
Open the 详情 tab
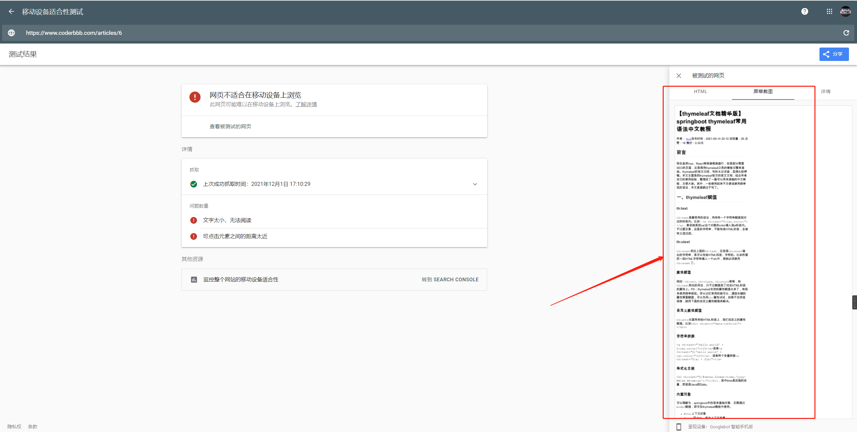pyautogui.click(x=825, y=91)
